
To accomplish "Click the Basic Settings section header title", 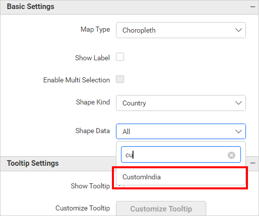I will [x=31, y=7].
